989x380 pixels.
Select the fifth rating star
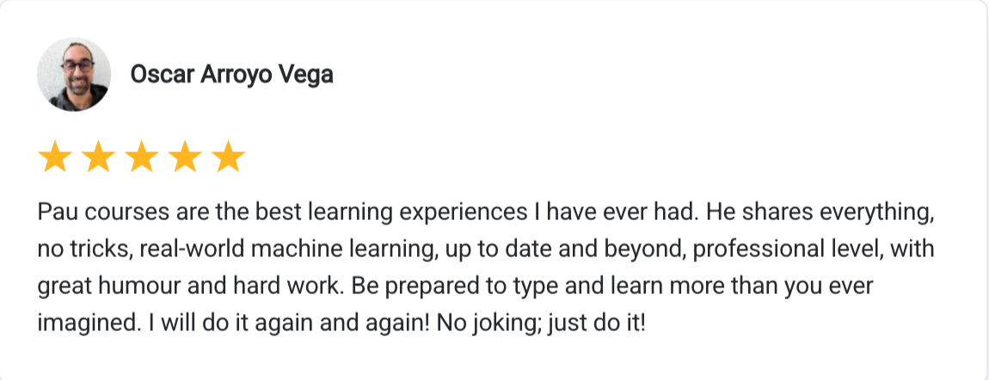click(228, 157)
